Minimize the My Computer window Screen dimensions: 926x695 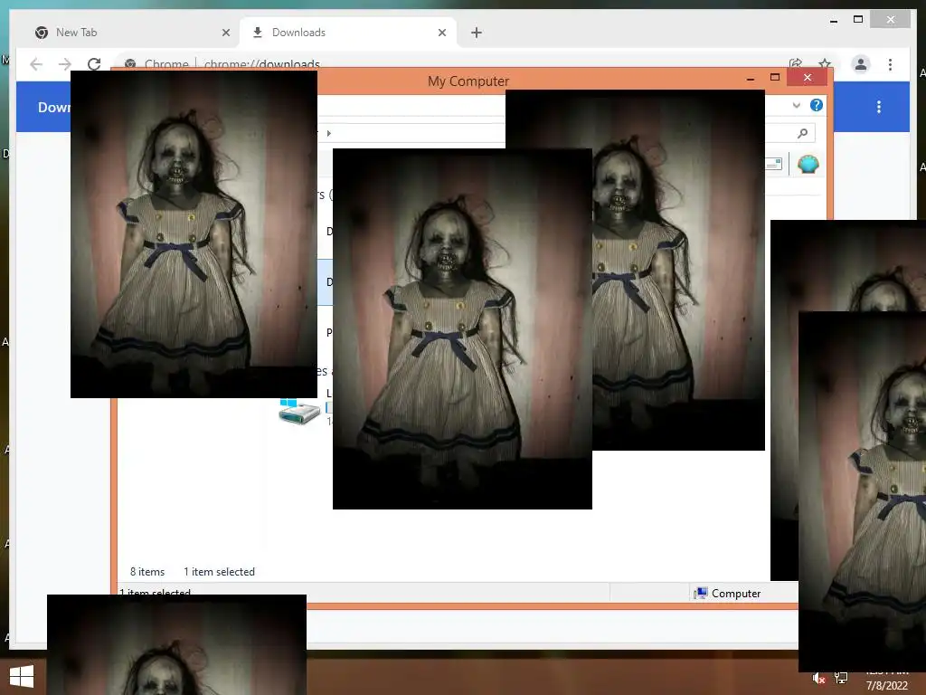pos(750,78)
